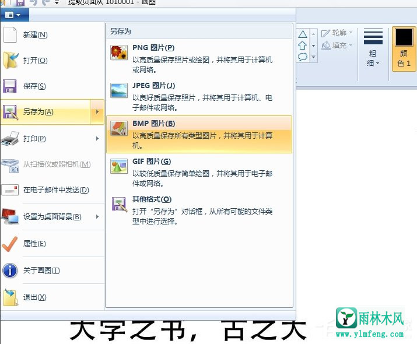Click shapes gallery up arrow
The image size is (417, 344).
(314, 34)
